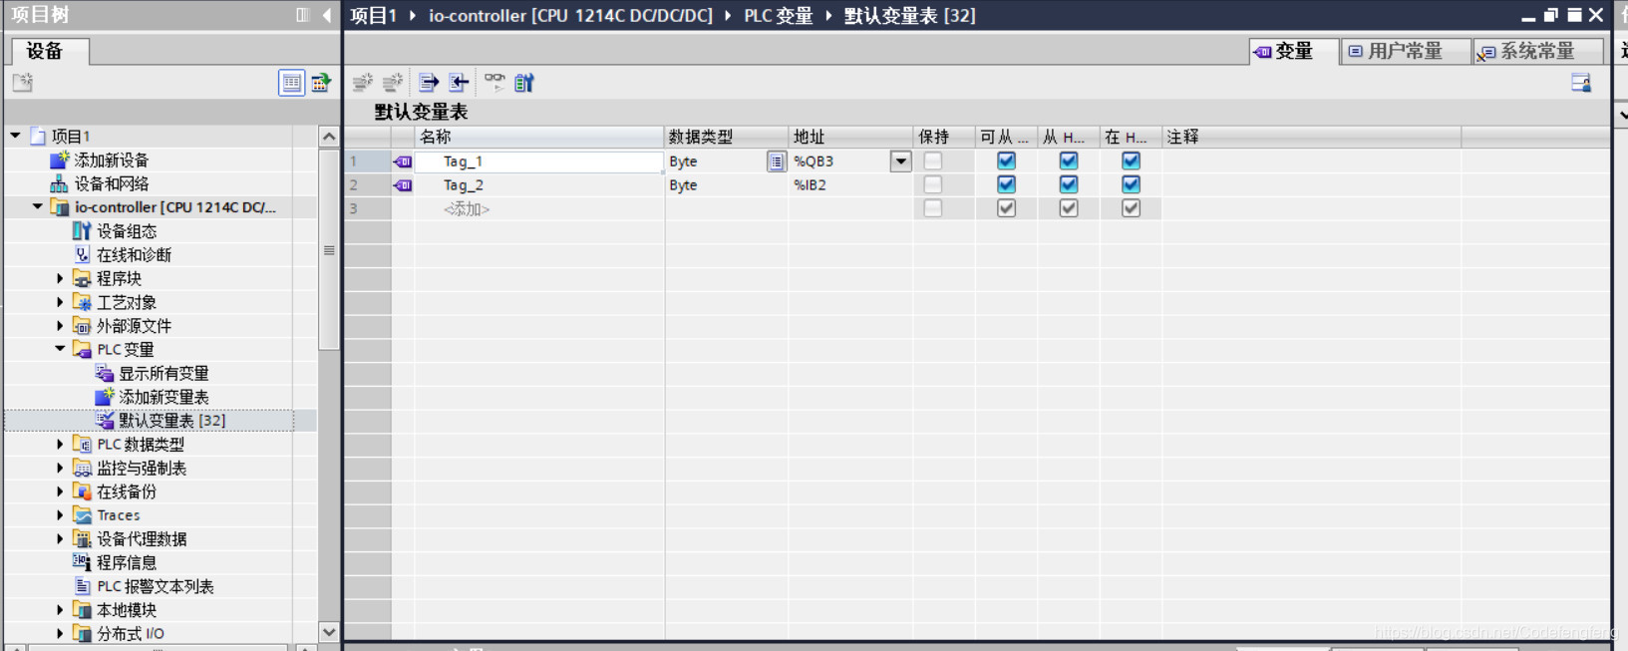Click 地址 column header
This screenshot has width=1628, height=651.
point(851,137)
